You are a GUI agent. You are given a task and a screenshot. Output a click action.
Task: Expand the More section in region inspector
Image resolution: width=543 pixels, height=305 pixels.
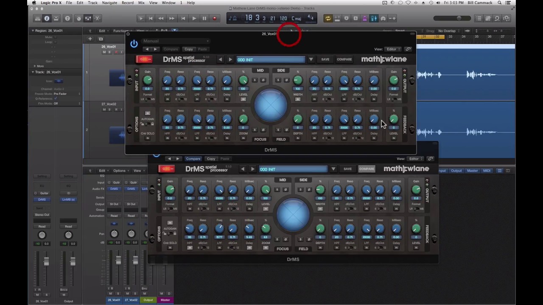pyautogui.click(x=35, y=66)
